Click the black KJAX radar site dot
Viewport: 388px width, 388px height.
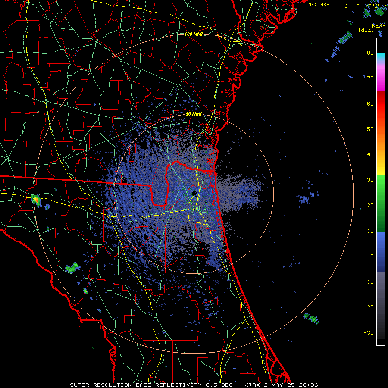point(194,194)
